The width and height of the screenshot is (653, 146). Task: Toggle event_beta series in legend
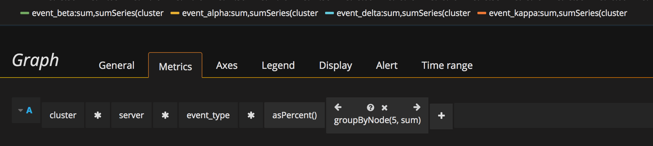tap(97, 13)
